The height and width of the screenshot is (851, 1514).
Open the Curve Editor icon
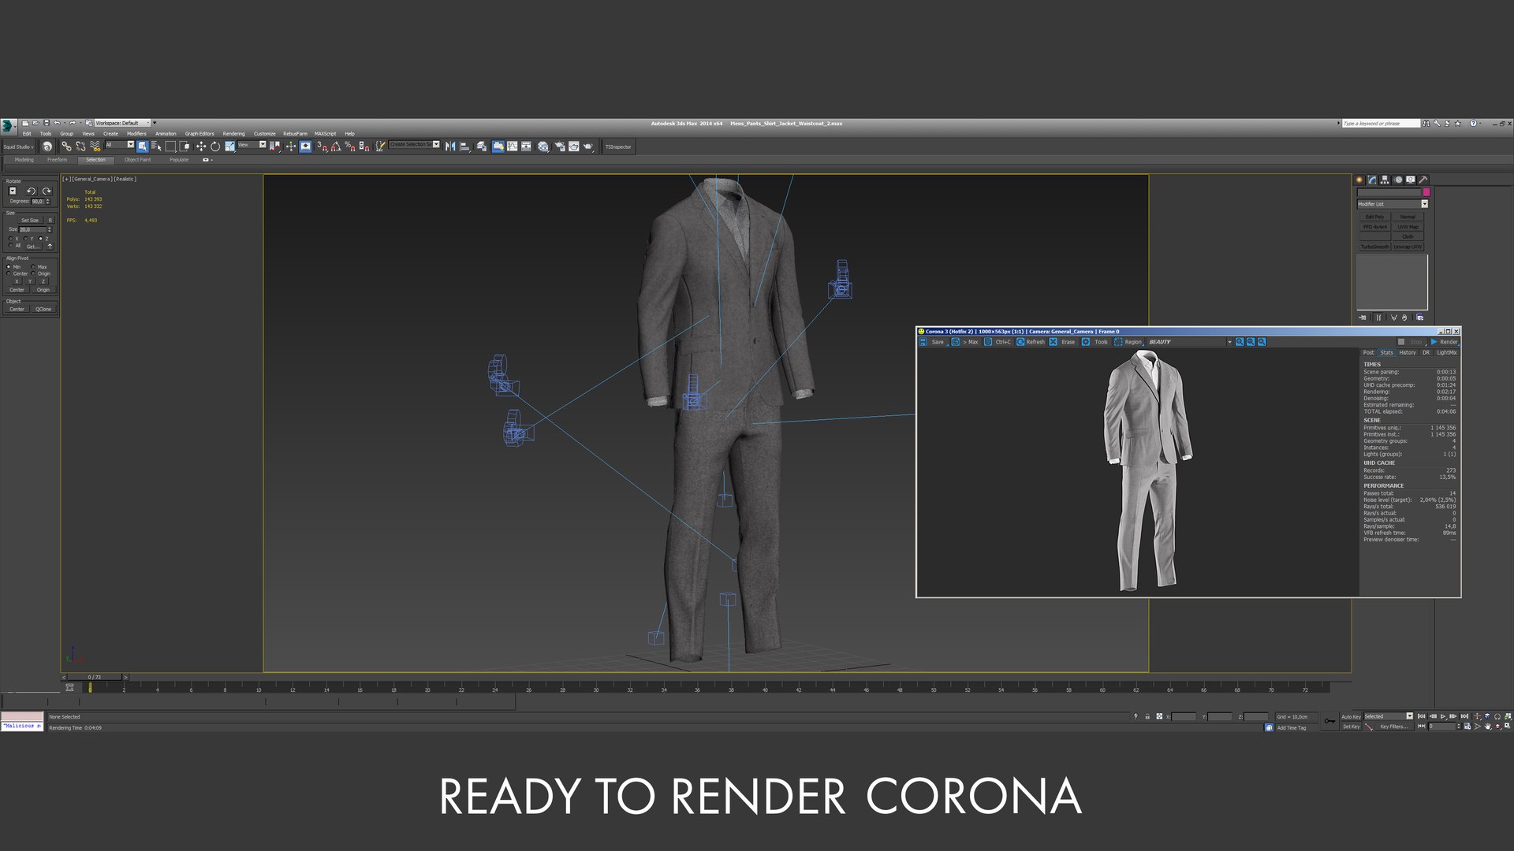(x=512, y=147)
